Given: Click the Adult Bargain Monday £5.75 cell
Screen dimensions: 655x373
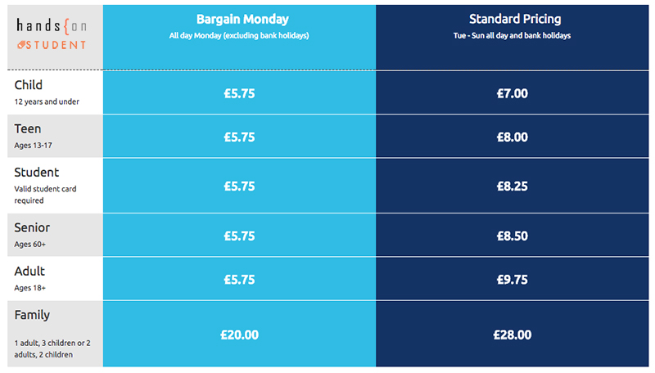Looking at the screenshot, I should [239, 279].
